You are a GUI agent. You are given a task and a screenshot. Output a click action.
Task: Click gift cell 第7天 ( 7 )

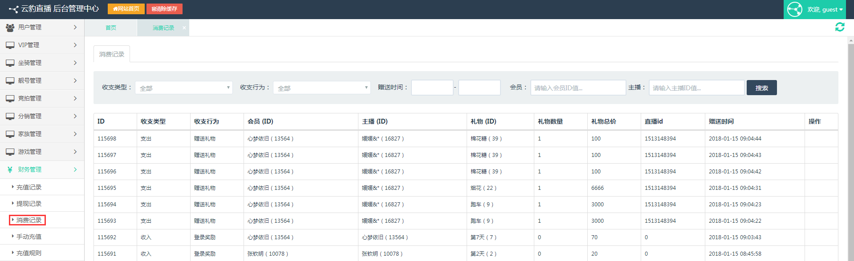[x=484, y=237]
